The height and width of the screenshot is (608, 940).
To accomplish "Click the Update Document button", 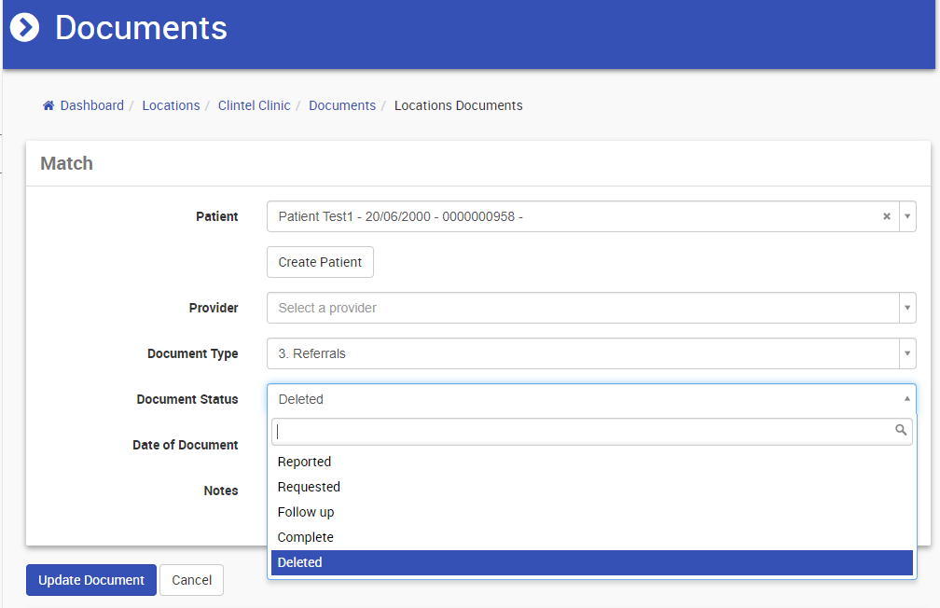I will pyautogui.click(x=91, y=580).
